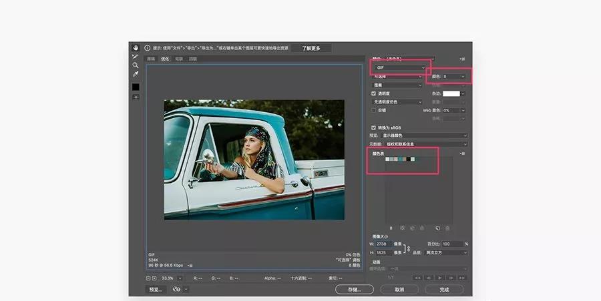Select the Hand tool
The width and height of the screenshot is (601, 301).
tap(135, 48)
